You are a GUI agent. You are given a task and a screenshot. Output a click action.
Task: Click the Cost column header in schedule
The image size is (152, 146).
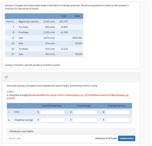[x=63, y=16]
